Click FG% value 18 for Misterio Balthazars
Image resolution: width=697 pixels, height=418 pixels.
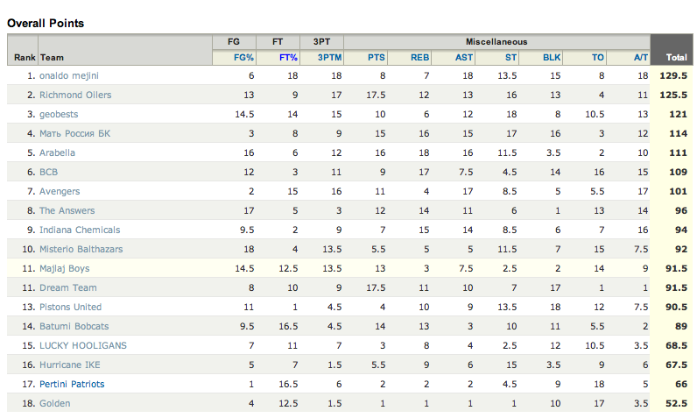pos(249,249)
